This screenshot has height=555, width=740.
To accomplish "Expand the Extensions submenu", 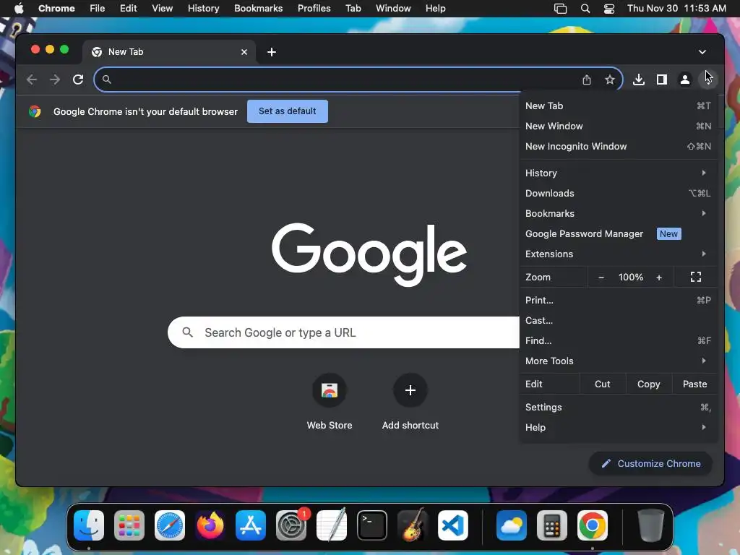I will pyautogui.click(x=619, y=254).
